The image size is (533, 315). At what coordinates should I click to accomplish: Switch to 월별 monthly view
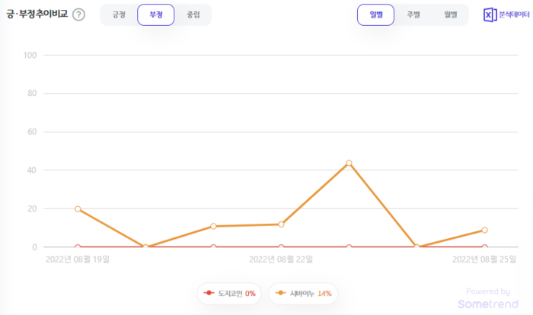(450, 15)
